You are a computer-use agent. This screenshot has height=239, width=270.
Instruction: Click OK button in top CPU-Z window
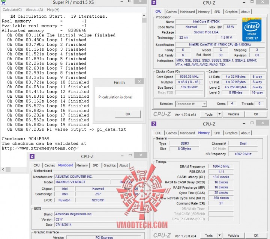(x=256, y=114)
